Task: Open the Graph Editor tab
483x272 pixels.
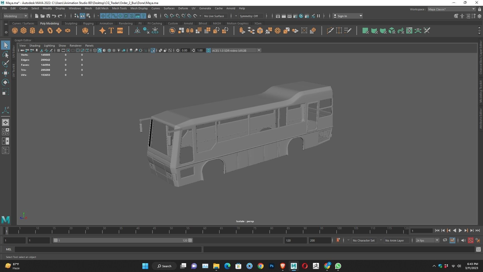Action: click(23, 40)
